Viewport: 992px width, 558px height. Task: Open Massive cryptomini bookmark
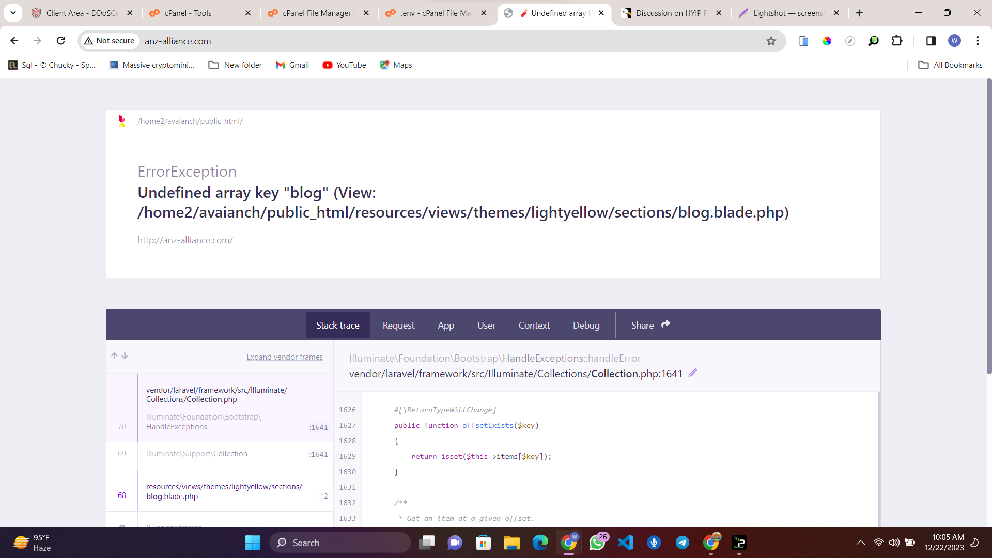pos(152,65)
